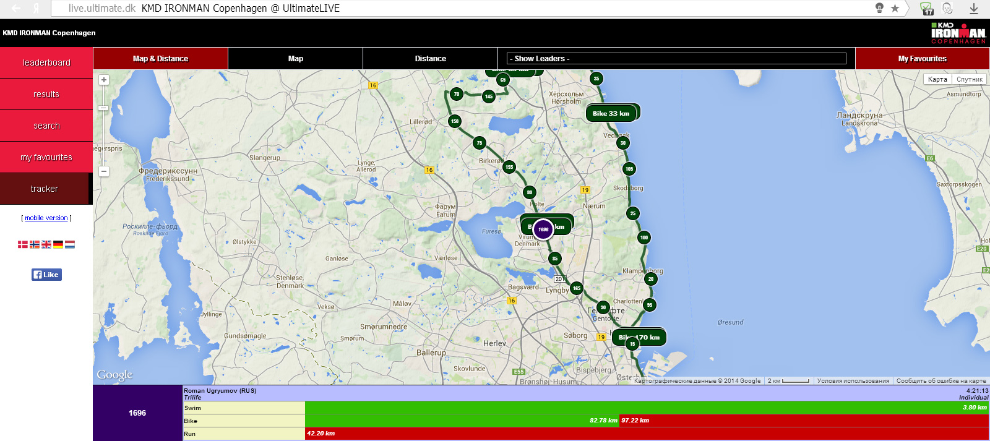The height and width of the screenshot is (441, 990).
Task: Open My Favourites tab at right
Action: pyautogui.click(x=922, y=59)
